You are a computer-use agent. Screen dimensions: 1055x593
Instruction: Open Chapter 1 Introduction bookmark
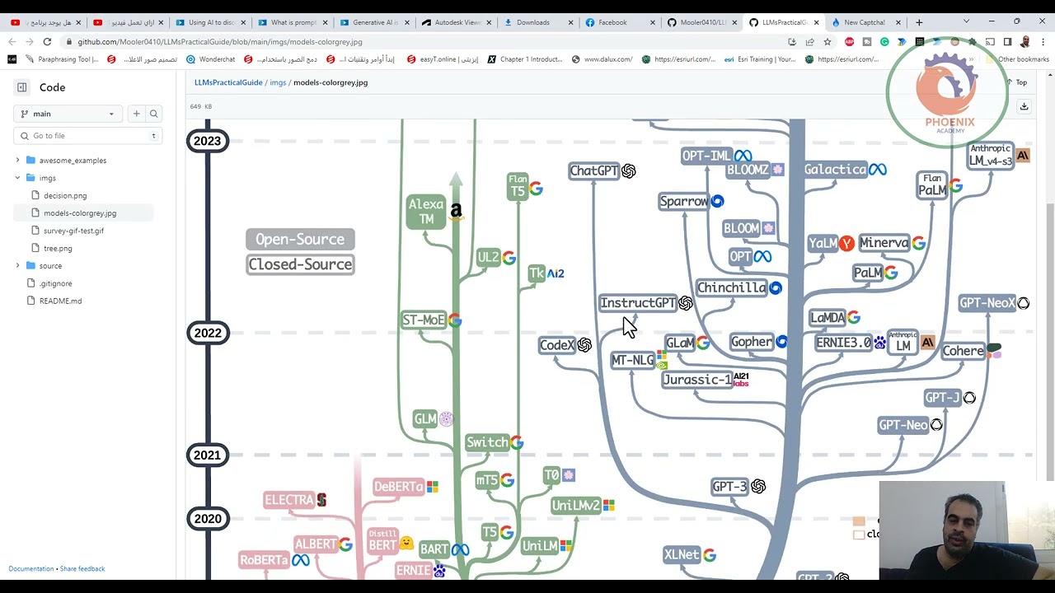tap(525, 59)
